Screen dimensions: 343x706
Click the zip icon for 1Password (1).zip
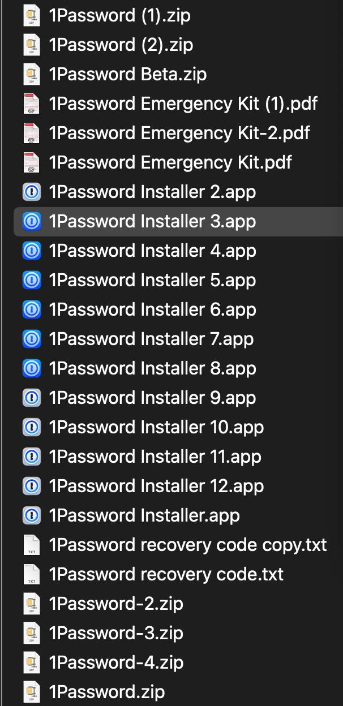click(32, 15)
